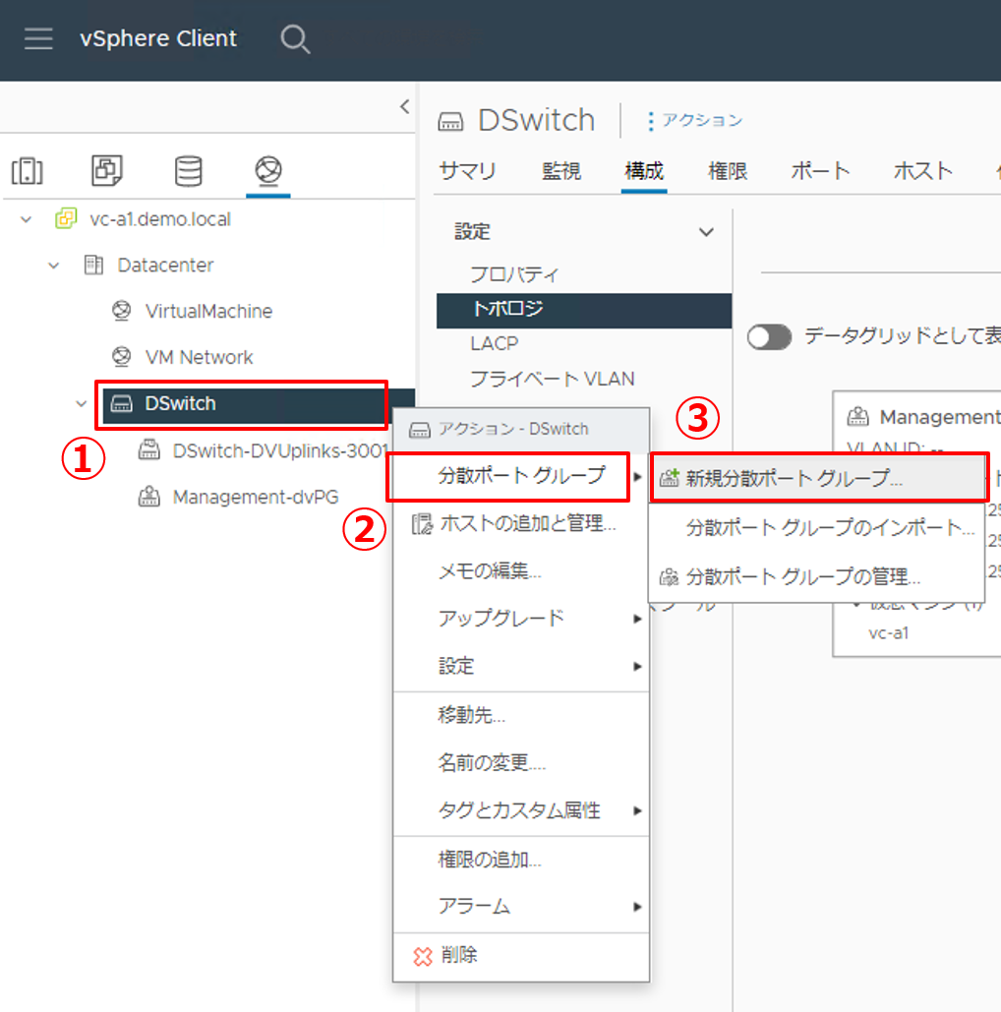Open VMs and Templates inventory view
The width and height of the screenshot is (1001, 1012).
point(106,170)
